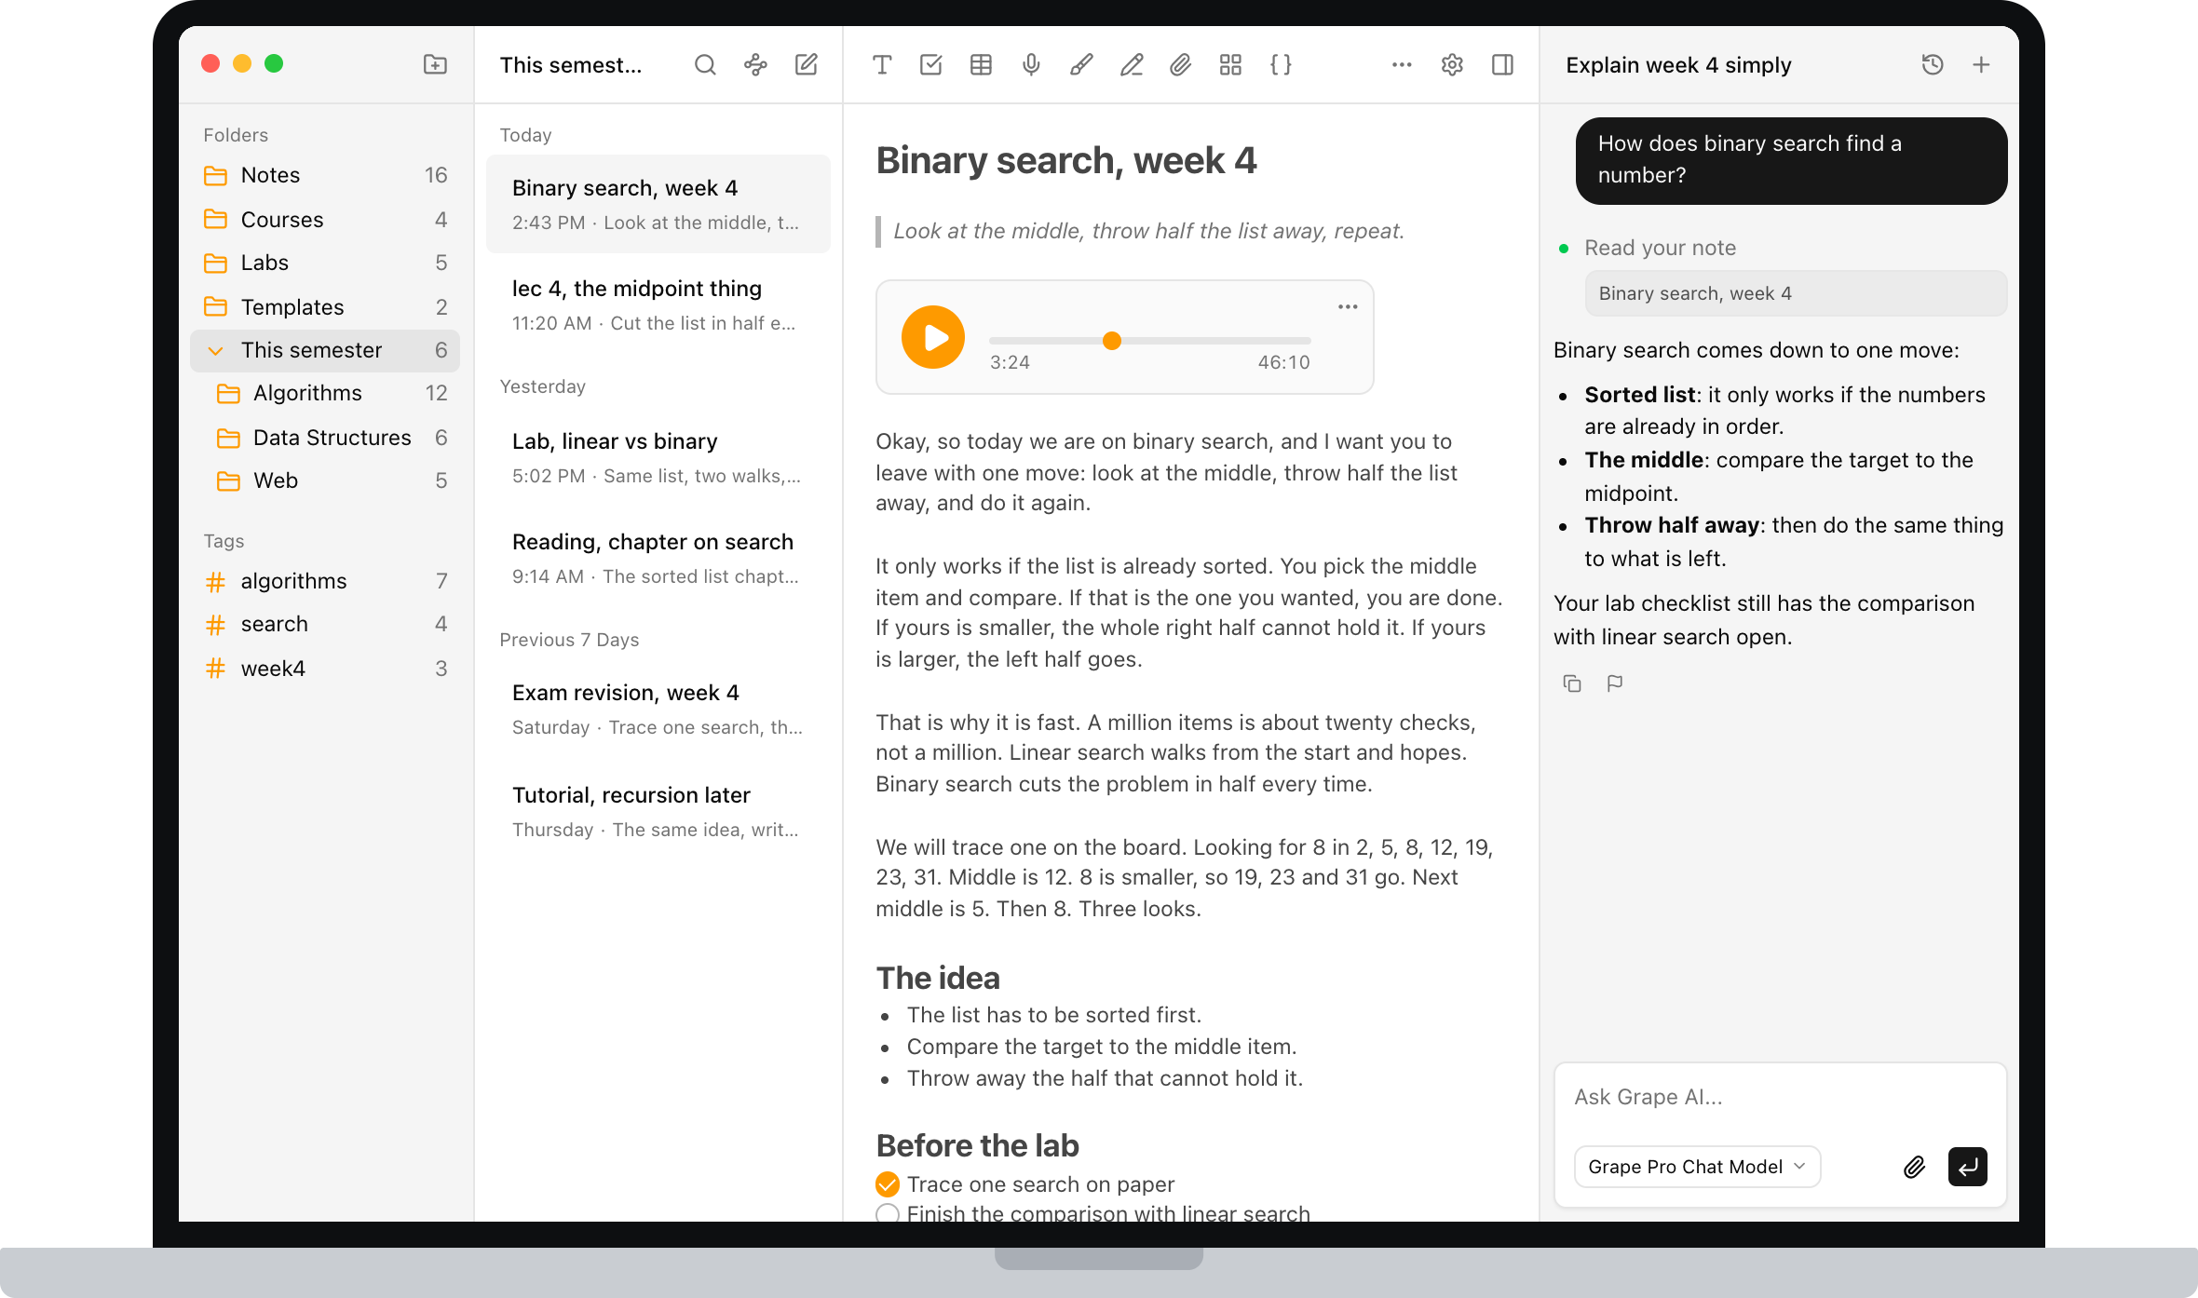Select the Data Structures subfolder
The width and height of the screenshot is (2198, 1298).
(x=325, y=438)
